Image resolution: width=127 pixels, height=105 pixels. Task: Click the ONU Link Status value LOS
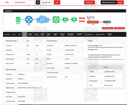66,77
